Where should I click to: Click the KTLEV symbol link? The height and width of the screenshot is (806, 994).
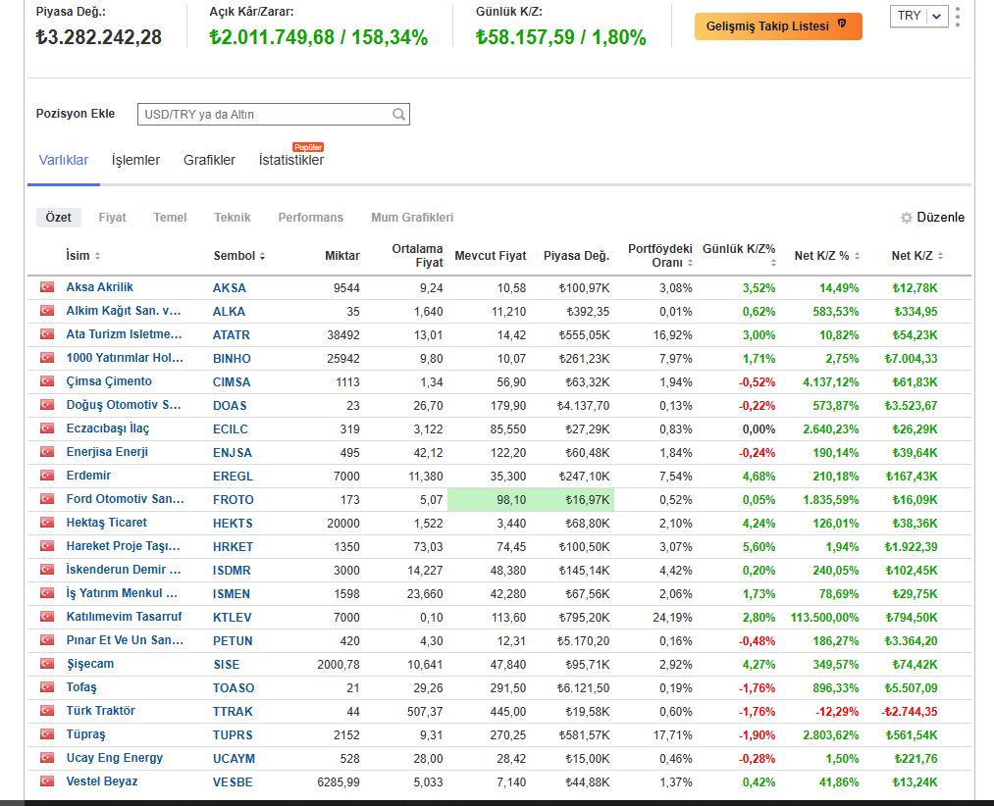click(x=232, y=617)
